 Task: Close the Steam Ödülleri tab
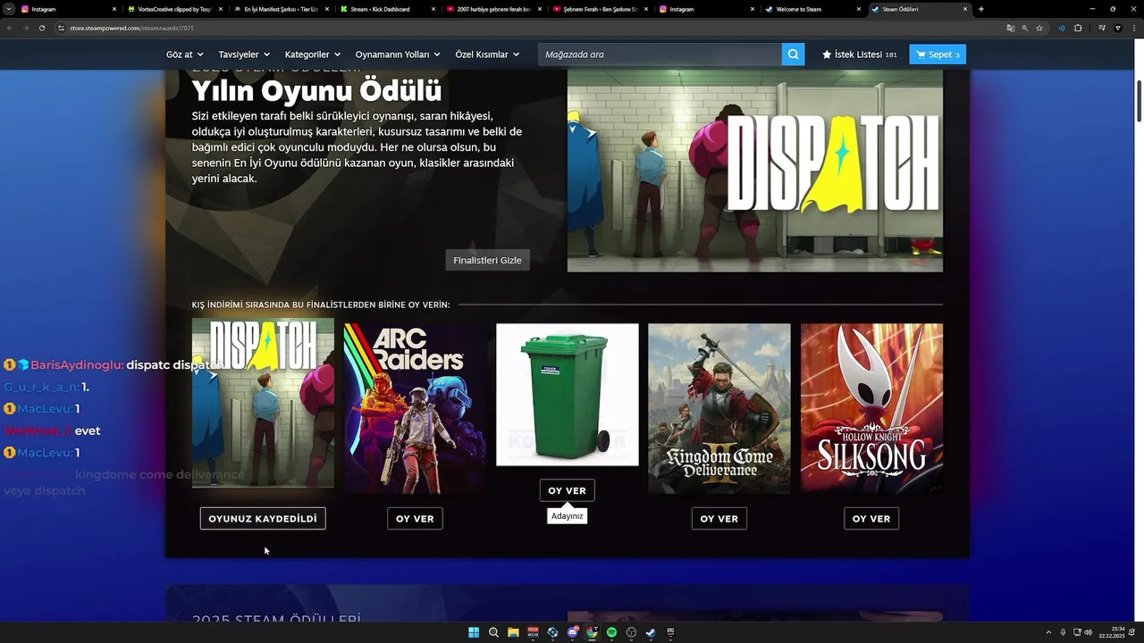(965, 9)
